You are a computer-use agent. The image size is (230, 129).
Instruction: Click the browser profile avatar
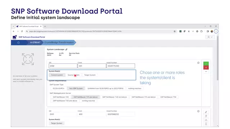point(212,31)
